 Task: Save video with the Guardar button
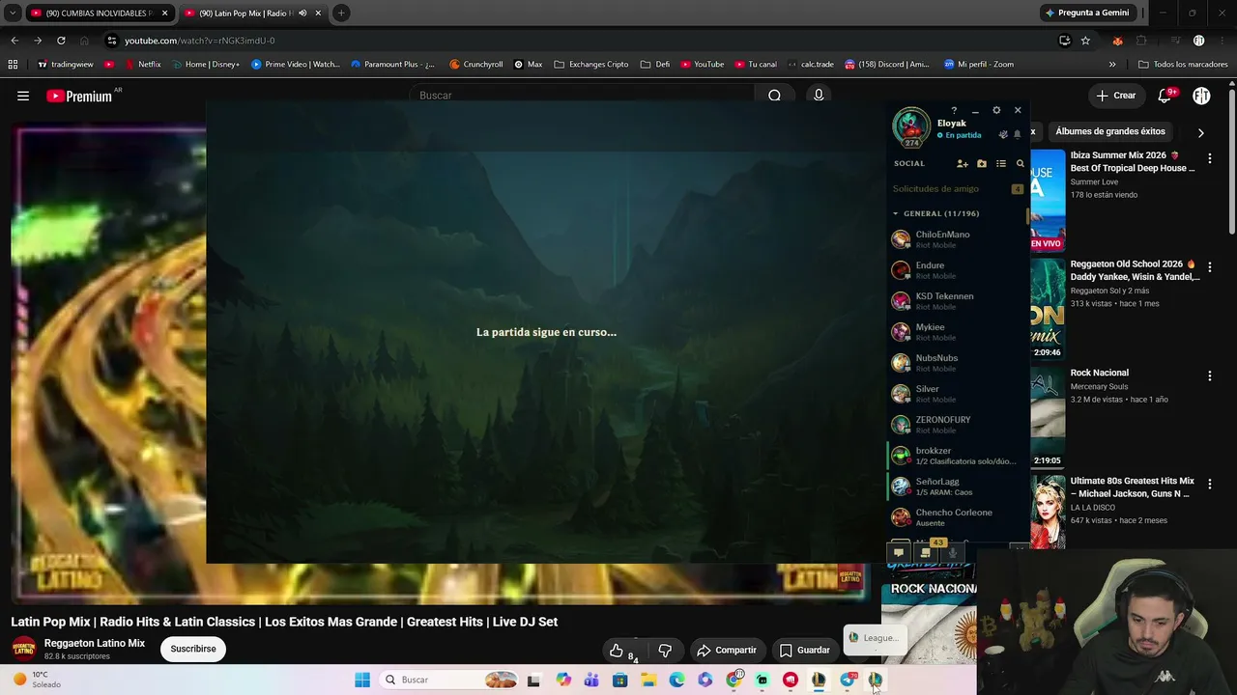(805, 651)
